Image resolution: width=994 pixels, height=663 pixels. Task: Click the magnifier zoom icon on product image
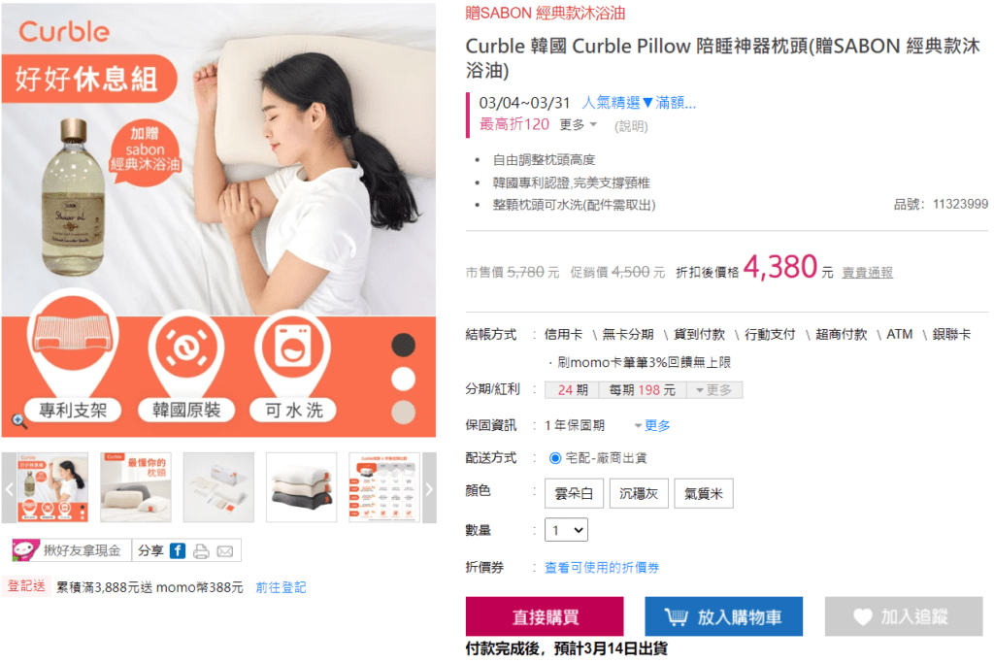pos(19,421)
